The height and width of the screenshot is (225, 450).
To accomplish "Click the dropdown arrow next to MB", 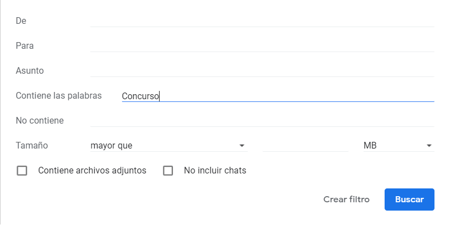I will pyautogui.click(x=429, y=146).
